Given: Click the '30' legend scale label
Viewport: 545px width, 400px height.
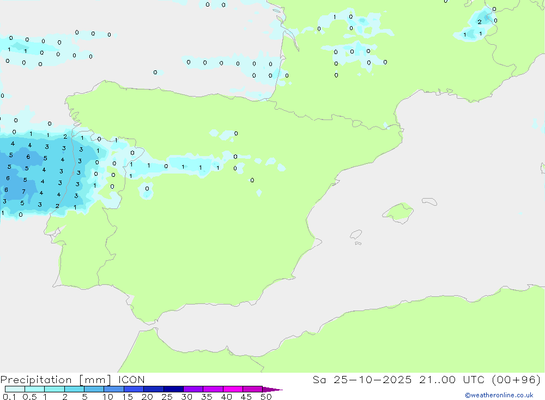Looking at the screenshot, I should [x=186, y=397].
